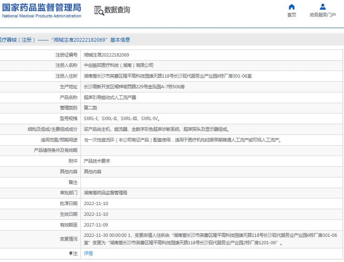This screenshot has height=262, width=344.
Task: Click National Medical Products Administration subtitle
Action: pyautogui.click(x=42, y=16)
